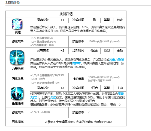
Task: Click the 2.技能详情 section heading
Action: 13,2
